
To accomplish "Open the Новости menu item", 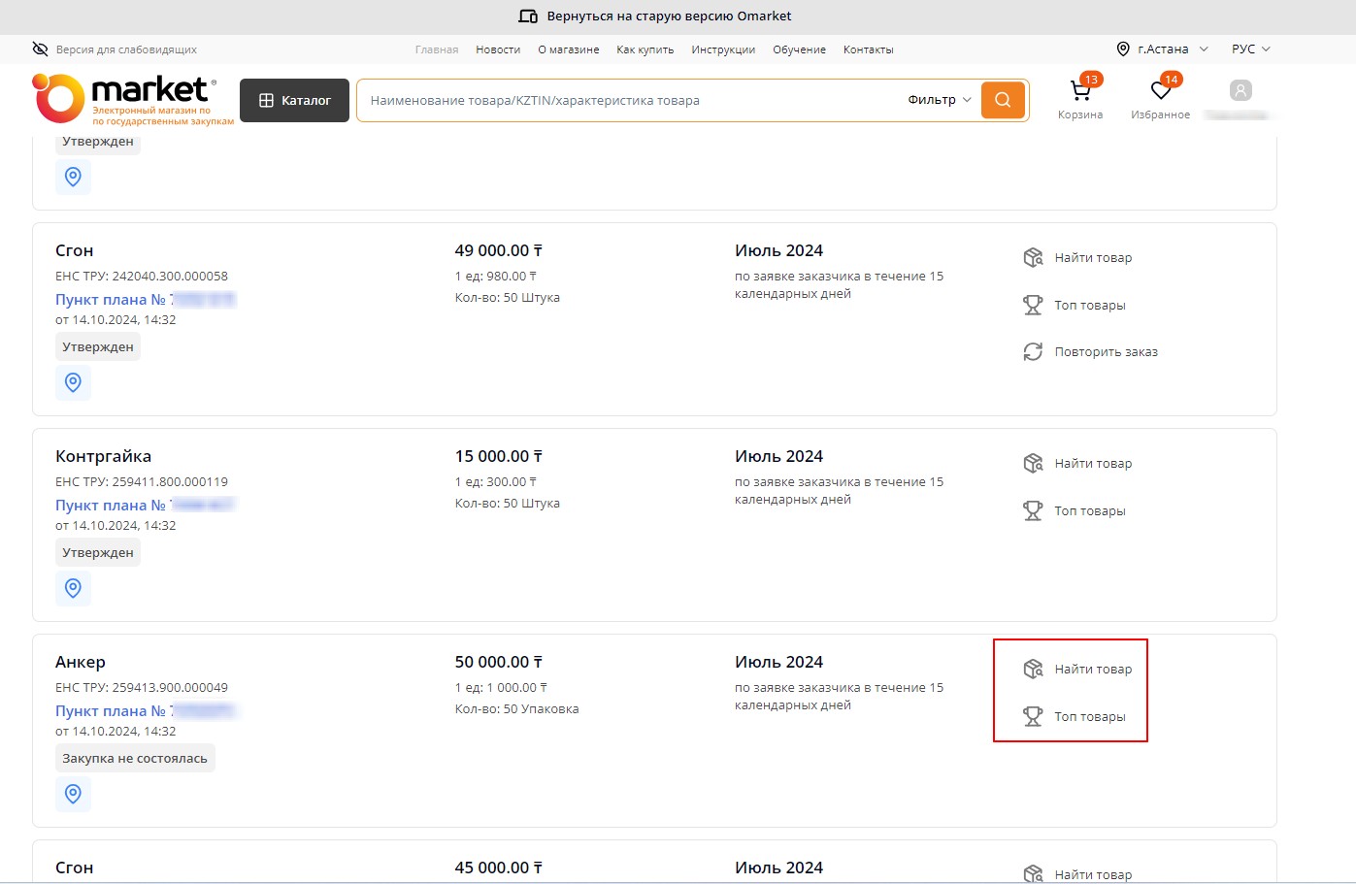I will tap(498, 49).
